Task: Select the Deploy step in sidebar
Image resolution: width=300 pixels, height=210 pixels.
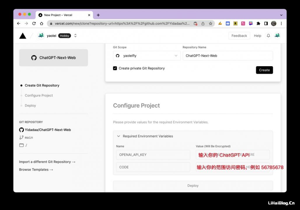Action: point(30,106)
